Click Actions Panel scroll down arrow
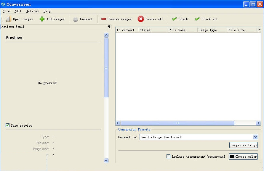This screenshot has width=264, height=171. (106, 160)
